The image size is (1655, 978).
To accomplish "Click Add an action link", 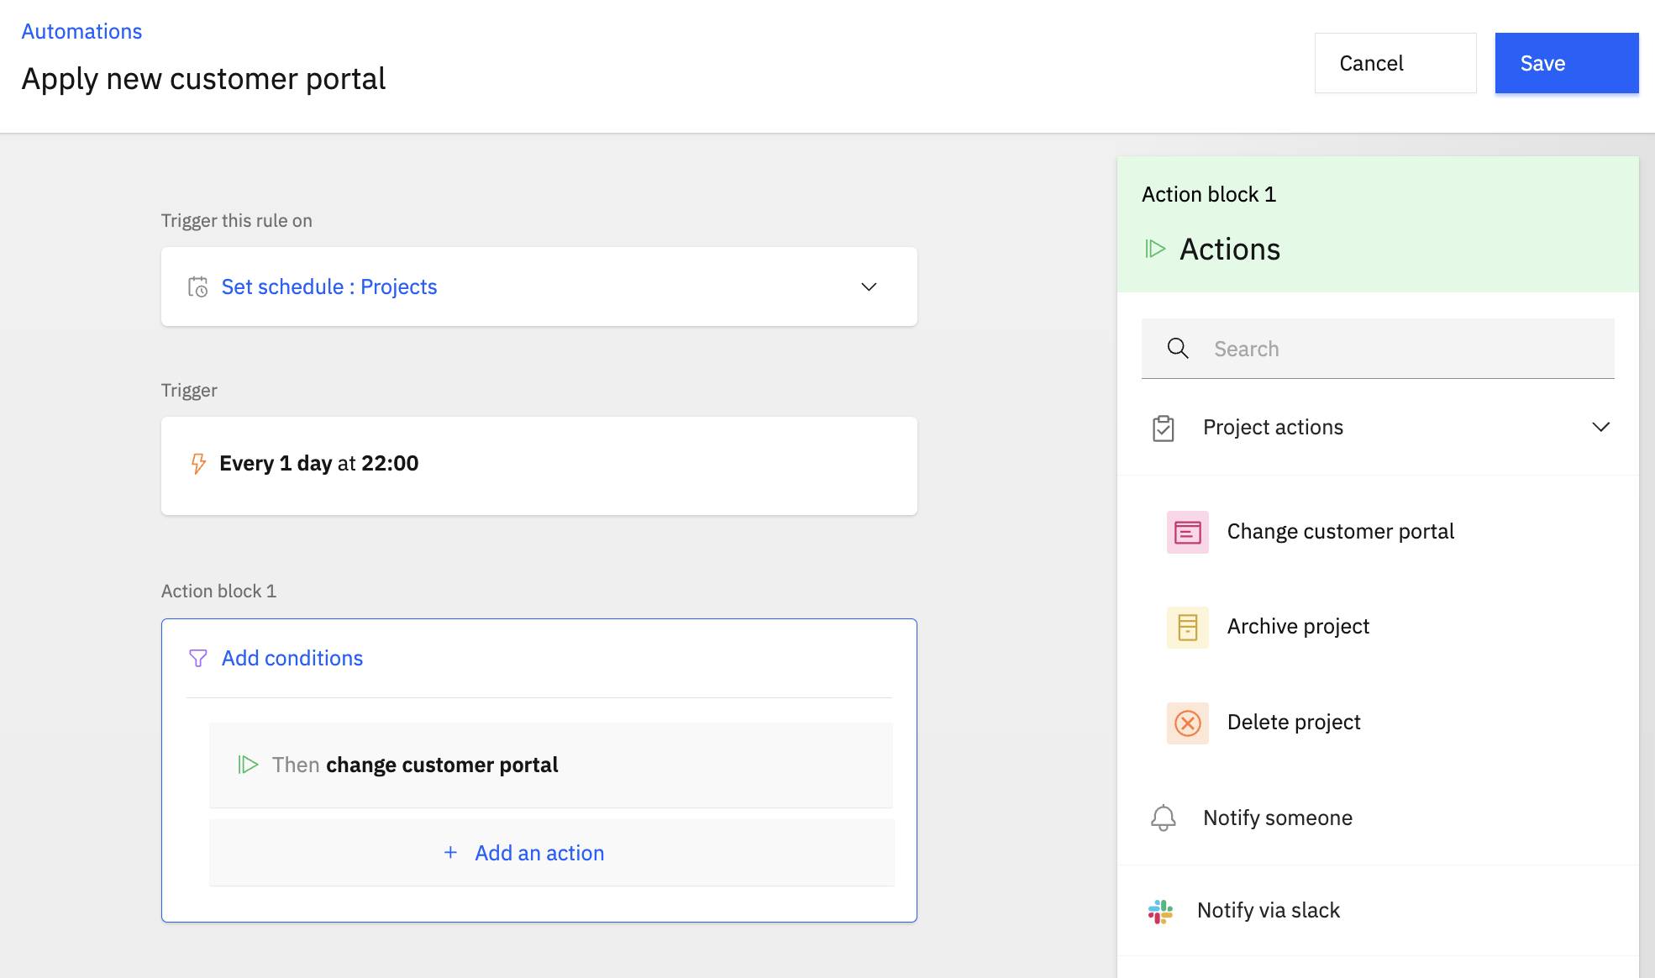I will tap(539, 853).
